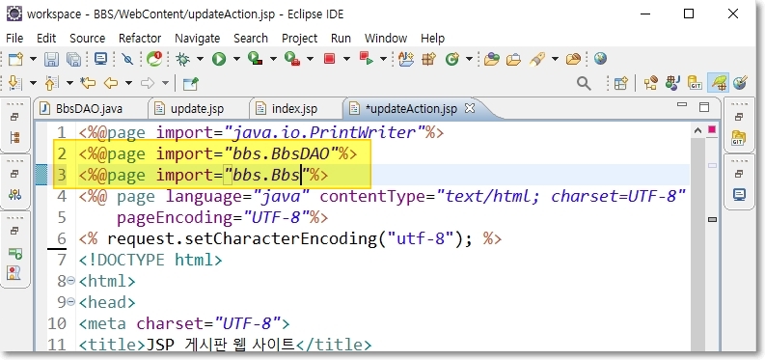Maximize the editor area
The height and width of the screenshot is (360, 765).
[x=704, y=107]
